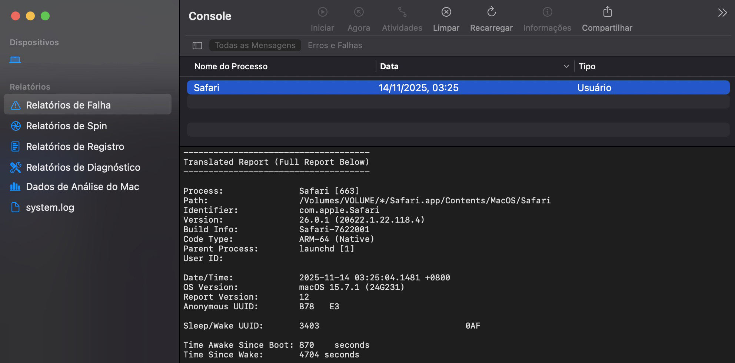Enable the Todas as Mensagens filter
Screen dimensions: 735x363
(255, 45)
